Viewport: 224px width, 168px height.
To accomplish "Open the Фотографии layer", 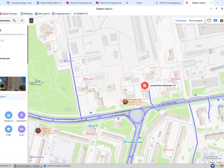I will 196,21.
